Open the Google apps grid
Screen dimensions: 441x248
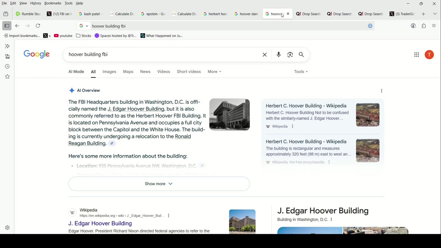click(417, 54)
